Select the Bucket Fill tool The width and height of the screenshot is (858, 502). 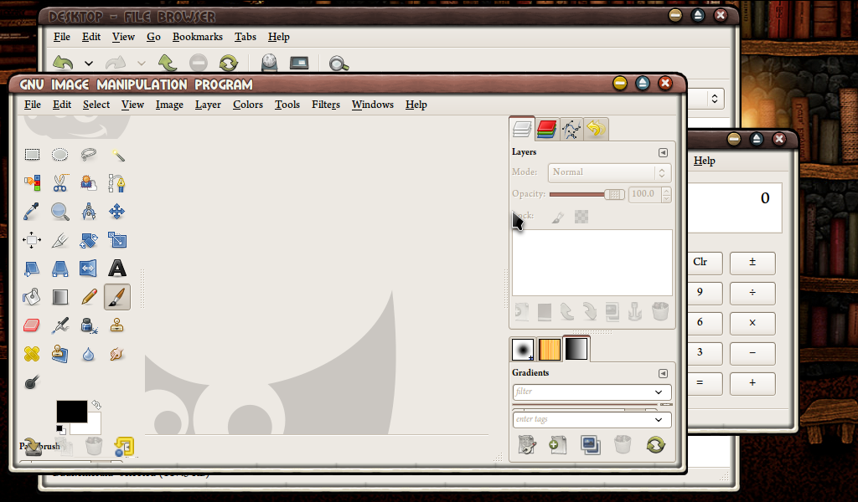coord(32,297)
